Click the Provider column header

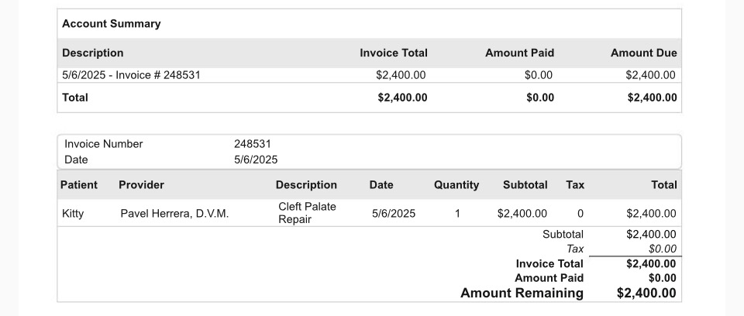pyautogui.click(x=141, y=185)
